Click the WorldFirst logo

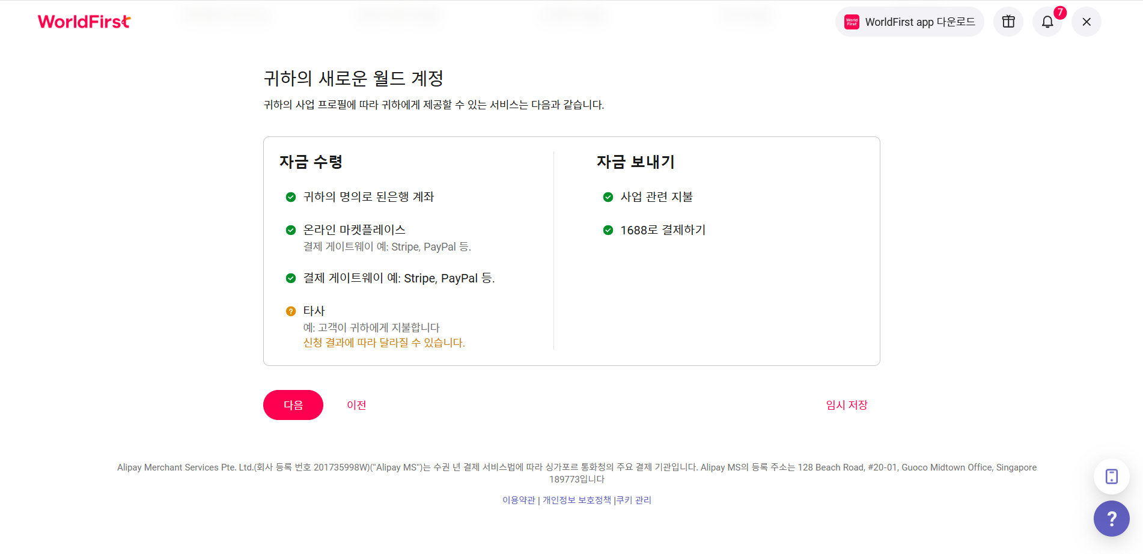(84, 22)
